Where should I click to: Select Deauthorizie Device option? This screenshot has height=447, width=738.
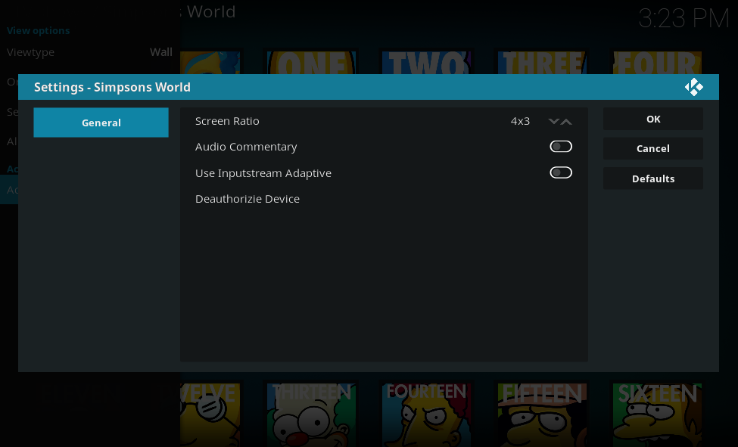click(248, 199)
